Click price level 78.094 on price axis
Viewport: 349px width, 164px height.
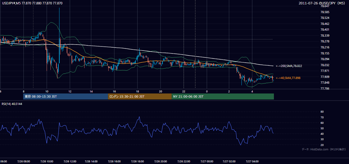pos(325,59)
